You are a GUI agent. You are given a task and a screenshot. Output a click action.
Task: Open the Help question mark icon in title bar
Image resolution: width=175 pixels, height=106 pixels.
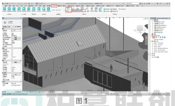[161, 3]
